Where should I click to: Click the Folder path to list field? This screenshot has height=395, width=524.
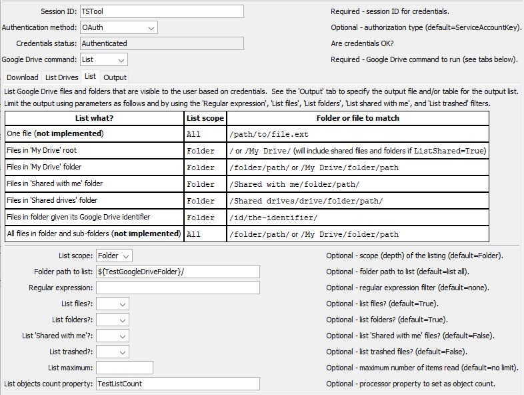point(178,272)
